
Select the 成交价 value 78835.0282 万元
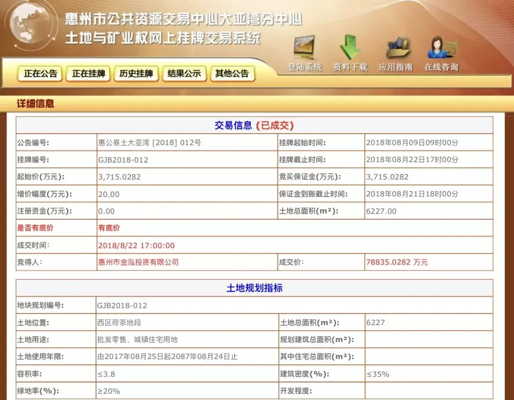pyautogui.click(x=397, y=262)
